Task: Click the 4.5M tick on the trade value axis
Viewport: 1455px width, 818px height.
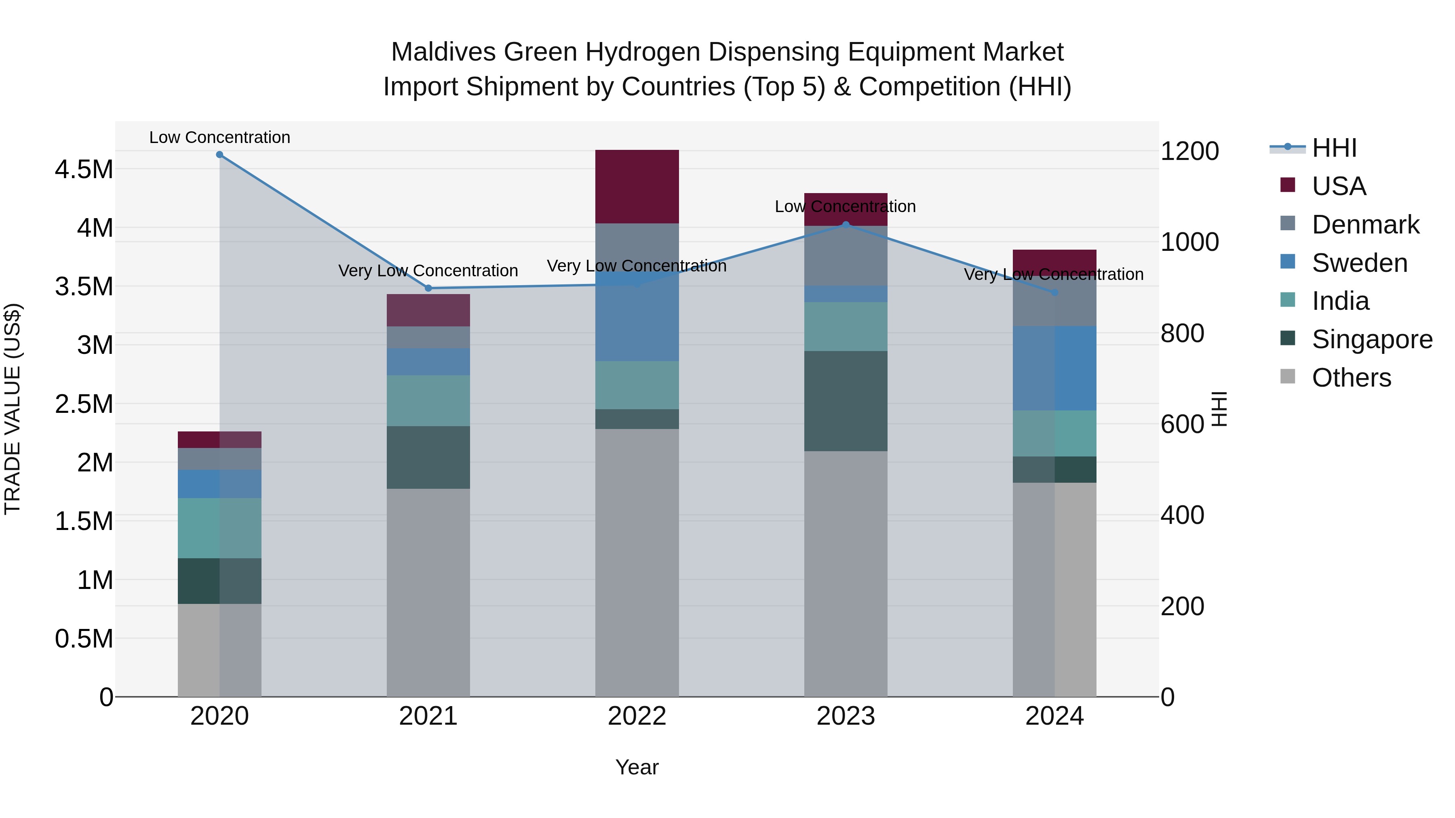Action: (x=84, y=169)
